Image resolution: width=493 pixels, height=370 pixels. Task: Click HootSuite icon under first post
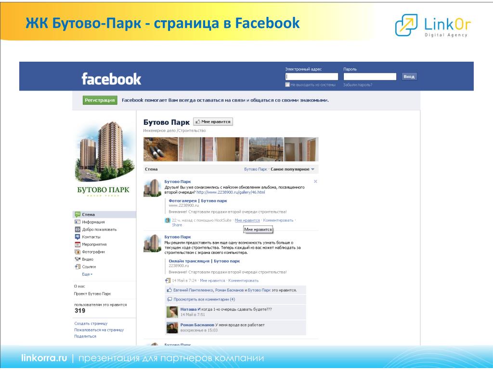pyautogui.click(x=168, y=220)
